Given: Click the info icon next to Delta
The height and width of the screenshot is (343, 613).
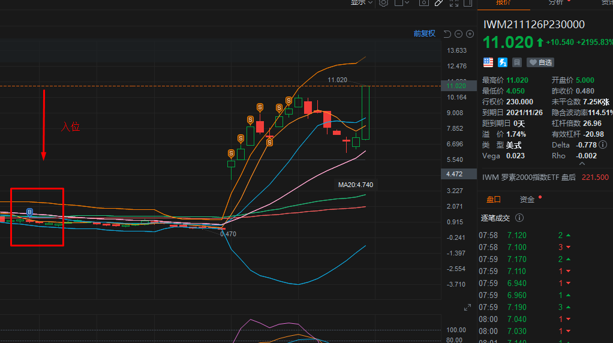Looking at the screenshot, I should click(603, 145).
